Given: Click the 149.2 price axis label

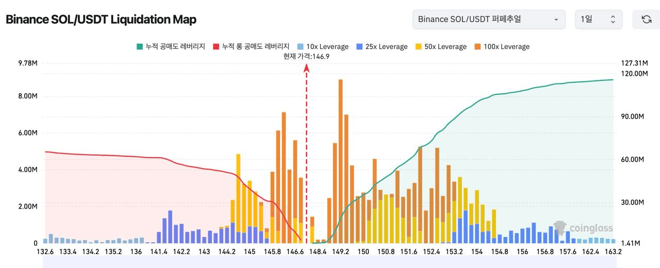Looking at the screenshot, I should click(341, 252).
